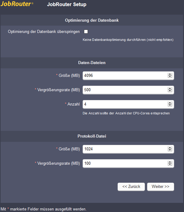Decrease Daten-Dateien Vergrößerungsrate with down arrow
The width and height of the screenshot is (184, 212).
tap(170, 91)
